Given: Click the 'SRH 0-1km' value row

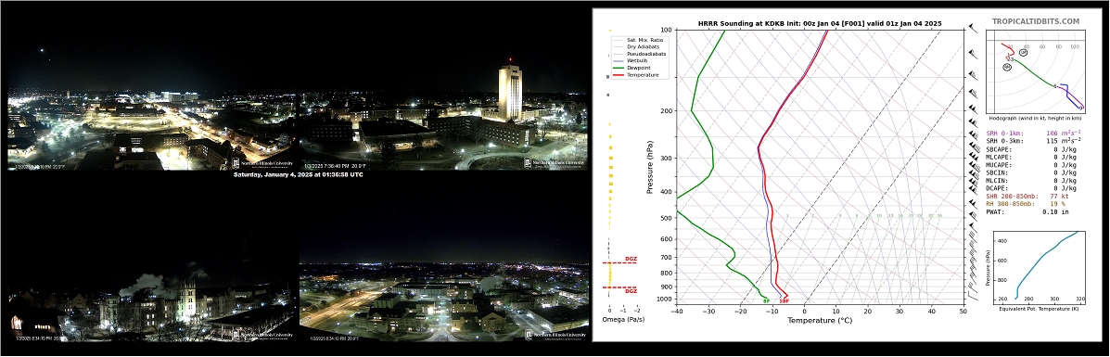Looking at the screenshot, I should (x=1034, y=134).
